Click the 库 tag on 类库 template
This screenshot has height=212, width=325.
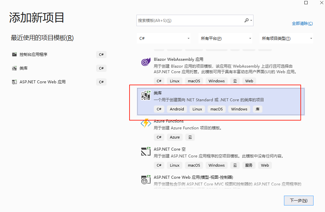click(257, 109)
